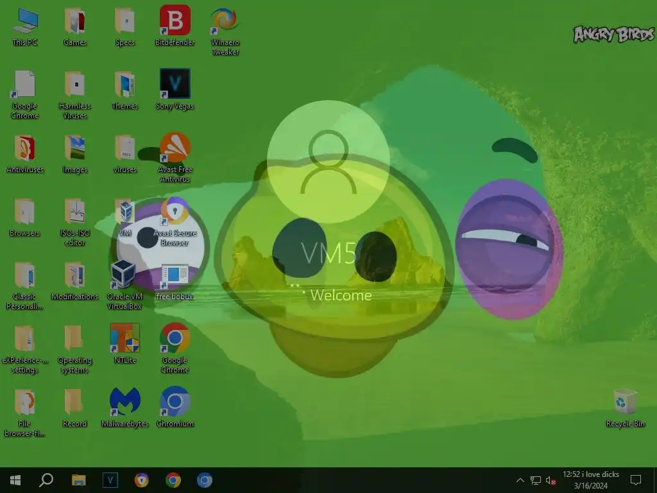Open taskbar Search magnifier
The height and width of the screenshot is (493, 657).
pos(46,480)
